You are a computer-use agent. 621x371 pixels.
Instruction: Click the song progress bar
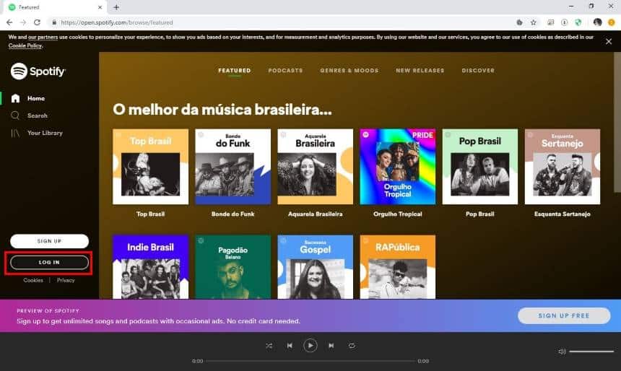(x=310, y=361)
